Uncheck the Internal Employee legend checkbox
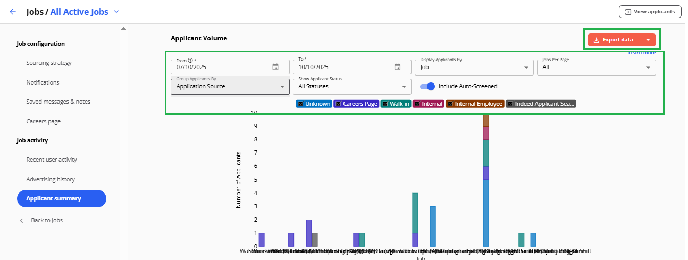688x260 pixels. click(x=451, y=104)
